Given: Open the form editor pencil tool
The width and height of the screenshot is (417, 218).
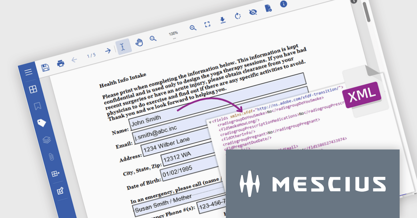Looking at the screenshot, I should click(x=60, y=191).
